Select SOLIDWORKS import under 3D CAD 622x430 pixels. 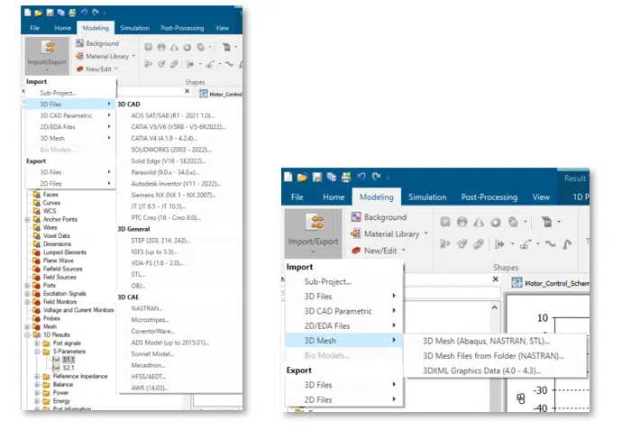pyautogui.click(x=168, y=148)
